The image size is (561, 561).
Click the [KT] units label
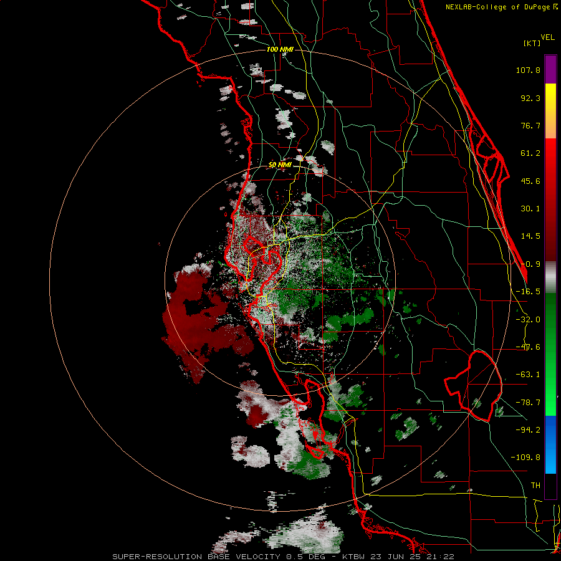(x=532, y=43)
